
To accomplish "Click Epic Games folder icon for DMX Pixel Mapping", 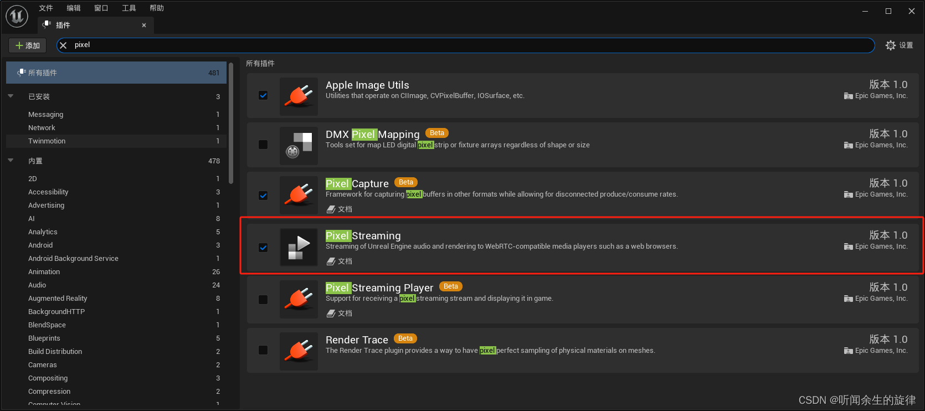I will (x=848, y=145).
